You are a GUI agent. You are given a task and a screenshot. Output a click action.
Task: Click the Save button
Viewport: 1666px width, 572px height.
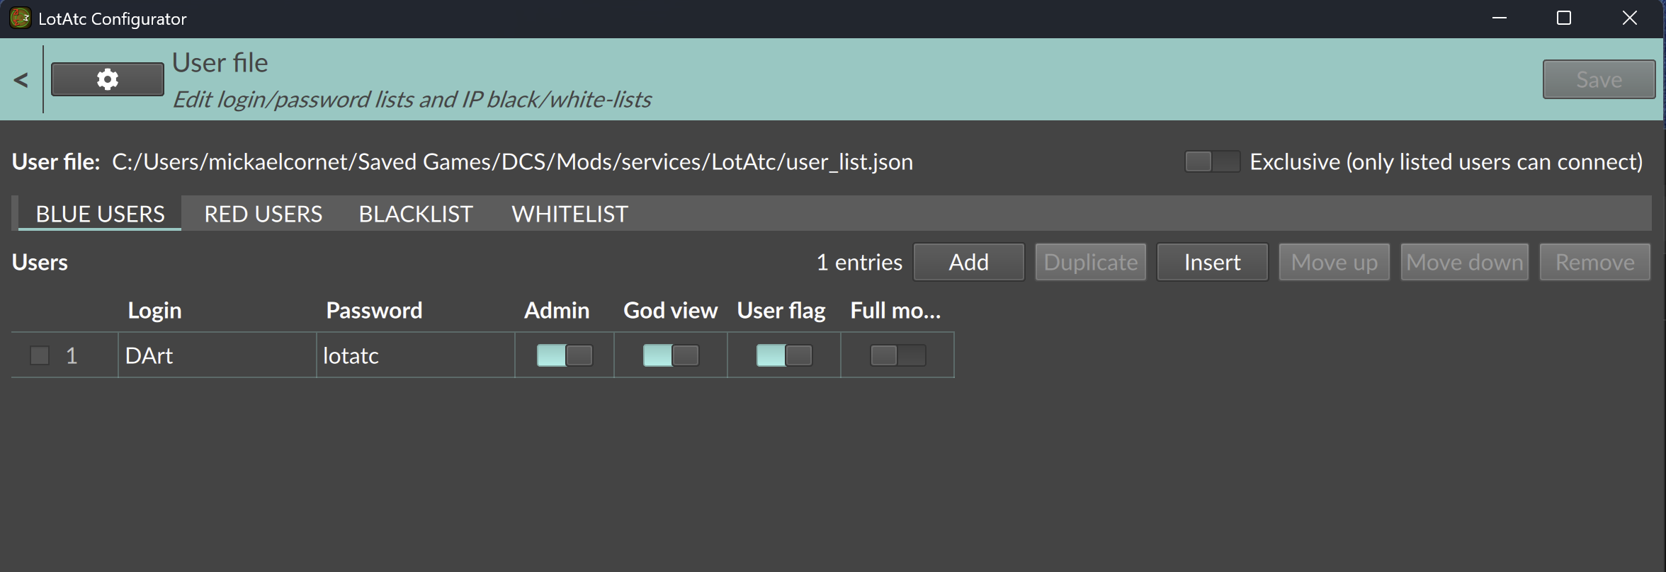coord(1599,79)
